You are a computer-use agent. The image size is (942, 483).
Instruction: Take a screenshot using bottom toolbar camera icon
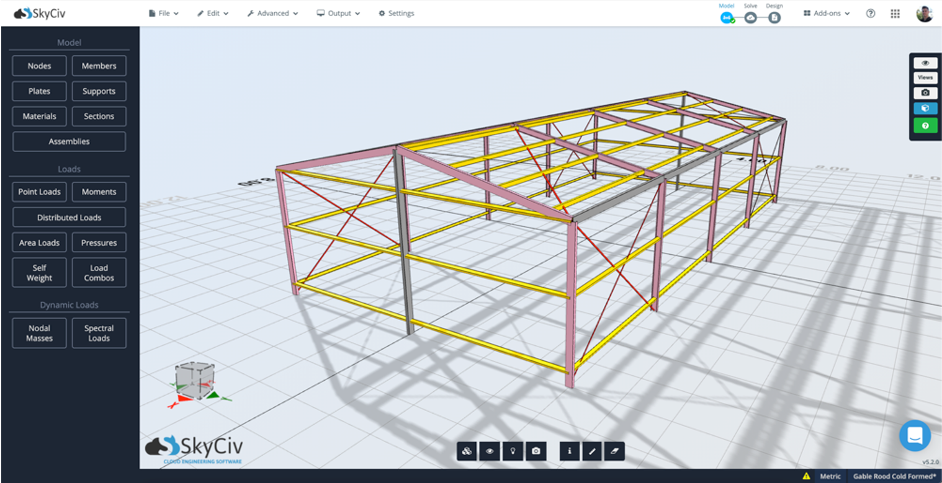(x=536, y=451)
